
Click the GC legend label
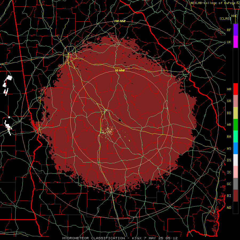click(229, 184)
